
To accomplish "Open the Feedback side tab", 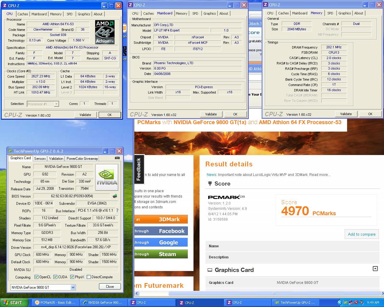I will pos(139,169).
